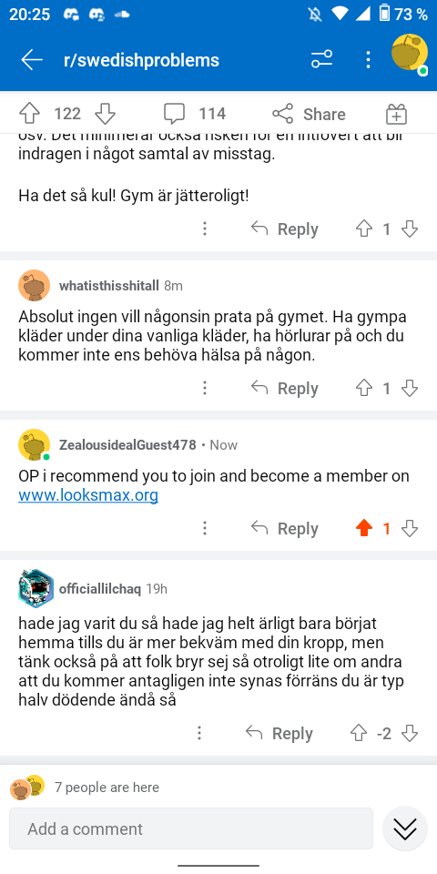Open options menu on whatisthisshitall's comment
The image size is (437, 874).
coord(205,388)
